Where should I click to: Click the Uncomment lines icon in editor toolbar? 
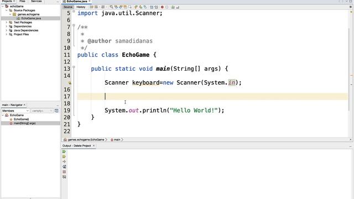click(x=178, y=7)
